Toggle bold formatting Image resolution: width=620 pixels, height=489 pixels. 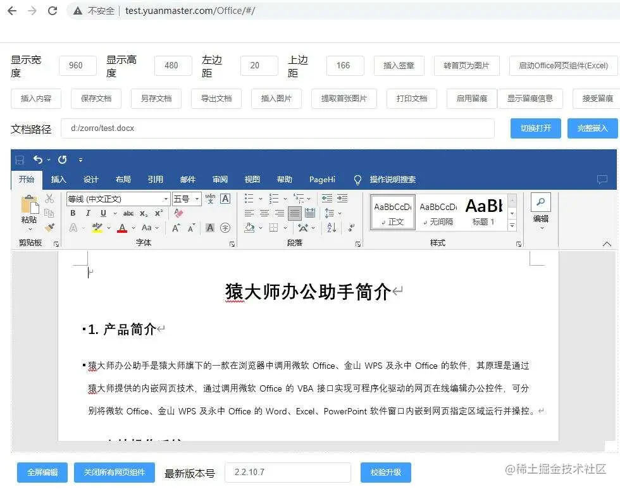click(72, 213)
